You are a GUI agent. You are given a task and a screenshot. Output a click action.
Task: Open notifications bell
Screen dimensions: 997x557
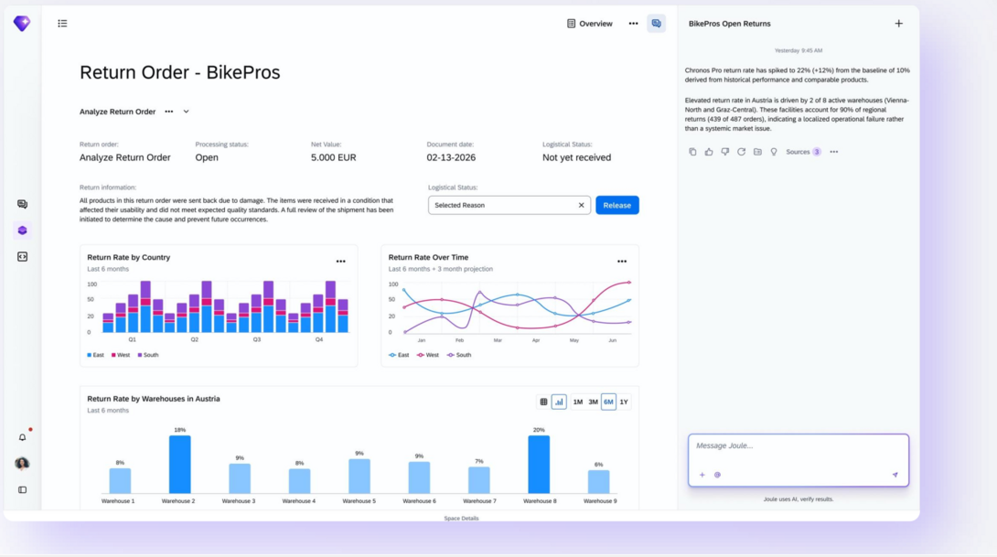(22, 437)
